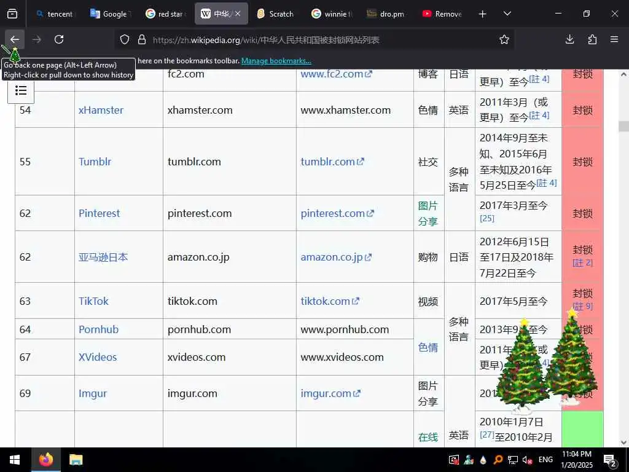Open File Explorer from the taskbar
This screenshot has width=629, height=472.
pyautogui.click(x=76, y=460)
